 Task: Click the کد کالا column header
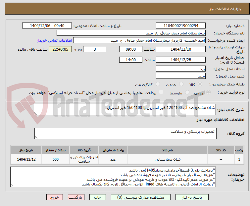pos(221,150)
